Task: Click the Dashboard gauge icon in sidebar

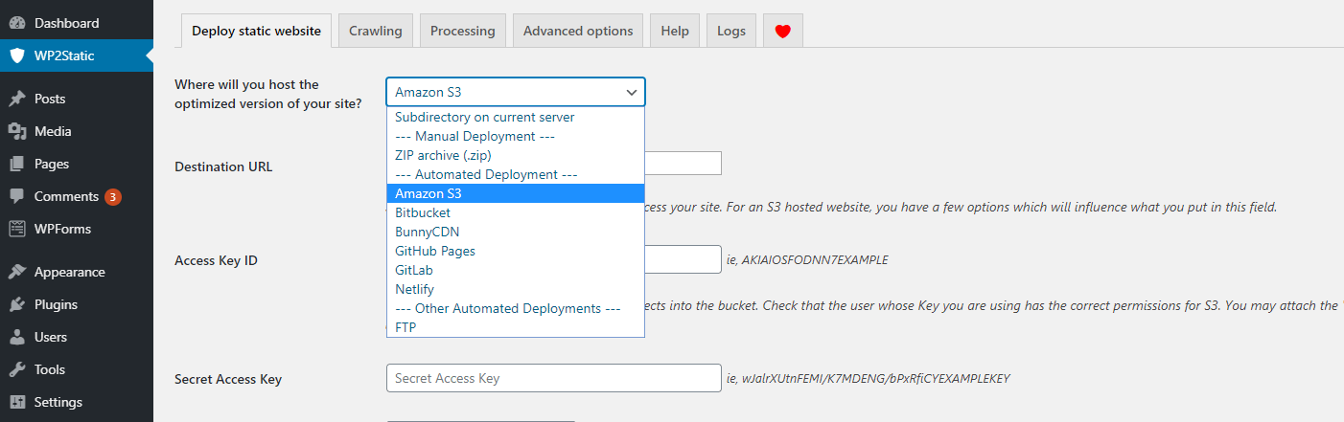Action: pos(16,23)
